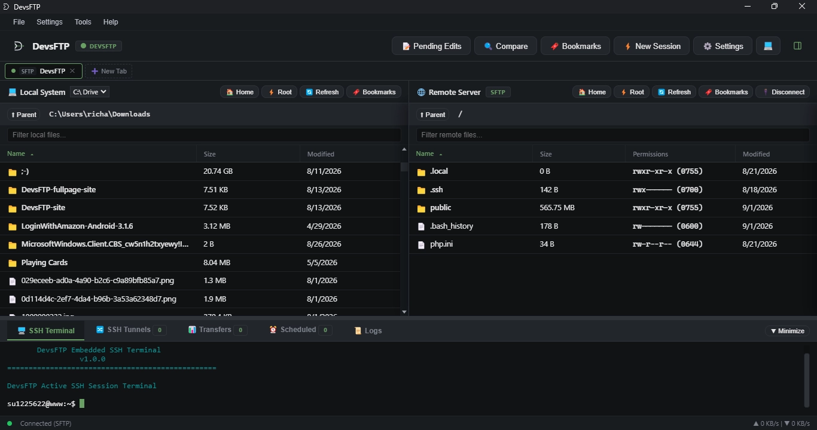Open Local System Bookmarks
817x430 pixels.
374,92
